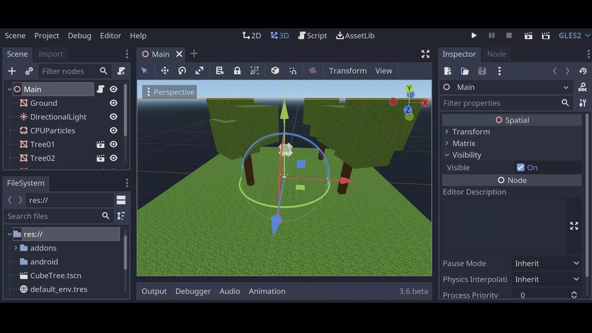The width and height of the screenshot is (592, 333).
Task: Select the Move mode tool
Action: click(x=165, y=71)
